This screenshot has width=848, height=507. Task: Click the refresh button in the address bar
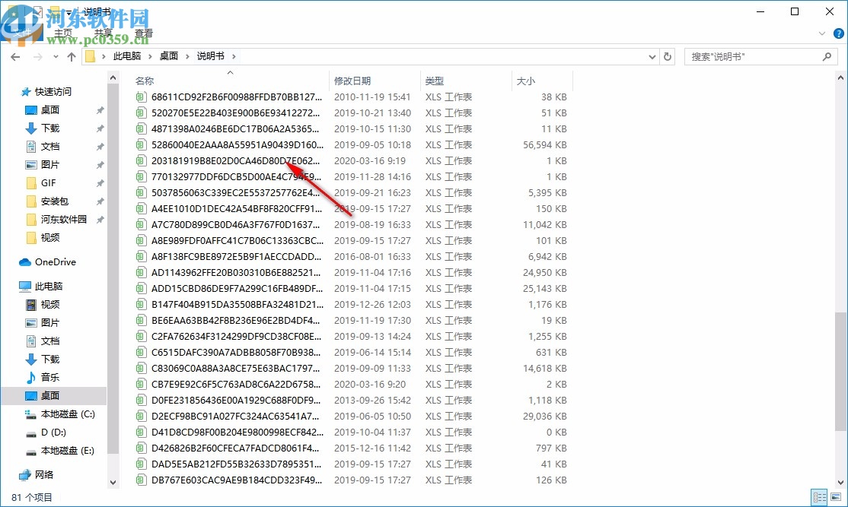pos(666,56)
